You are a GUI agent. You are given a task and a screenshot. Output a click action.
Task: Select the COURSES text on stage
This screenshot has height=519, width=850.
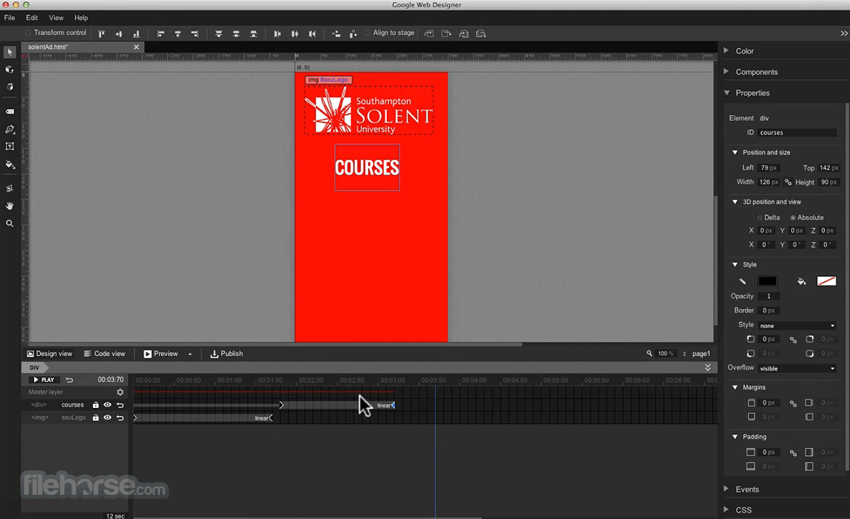(x=367, y=167)
